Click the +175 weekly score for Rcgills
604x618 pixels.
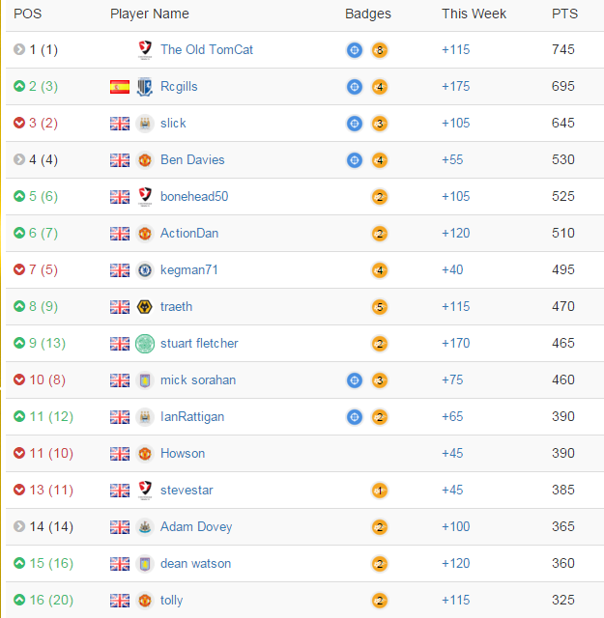coord(456,86)
